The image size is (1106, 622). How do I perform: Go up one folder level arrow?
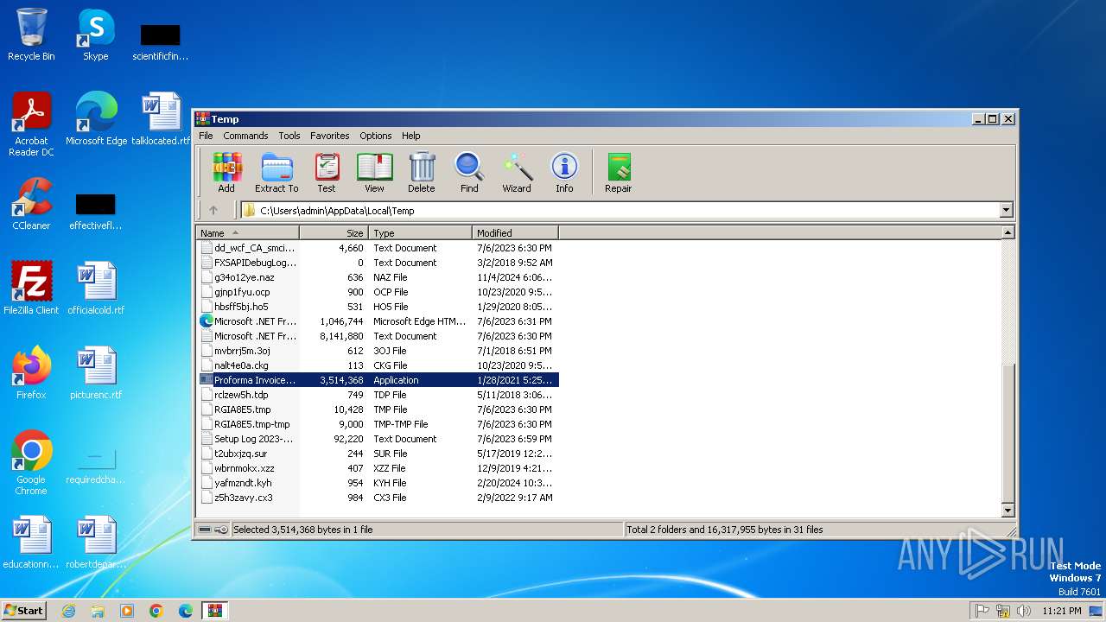click(x=213, y=210)
